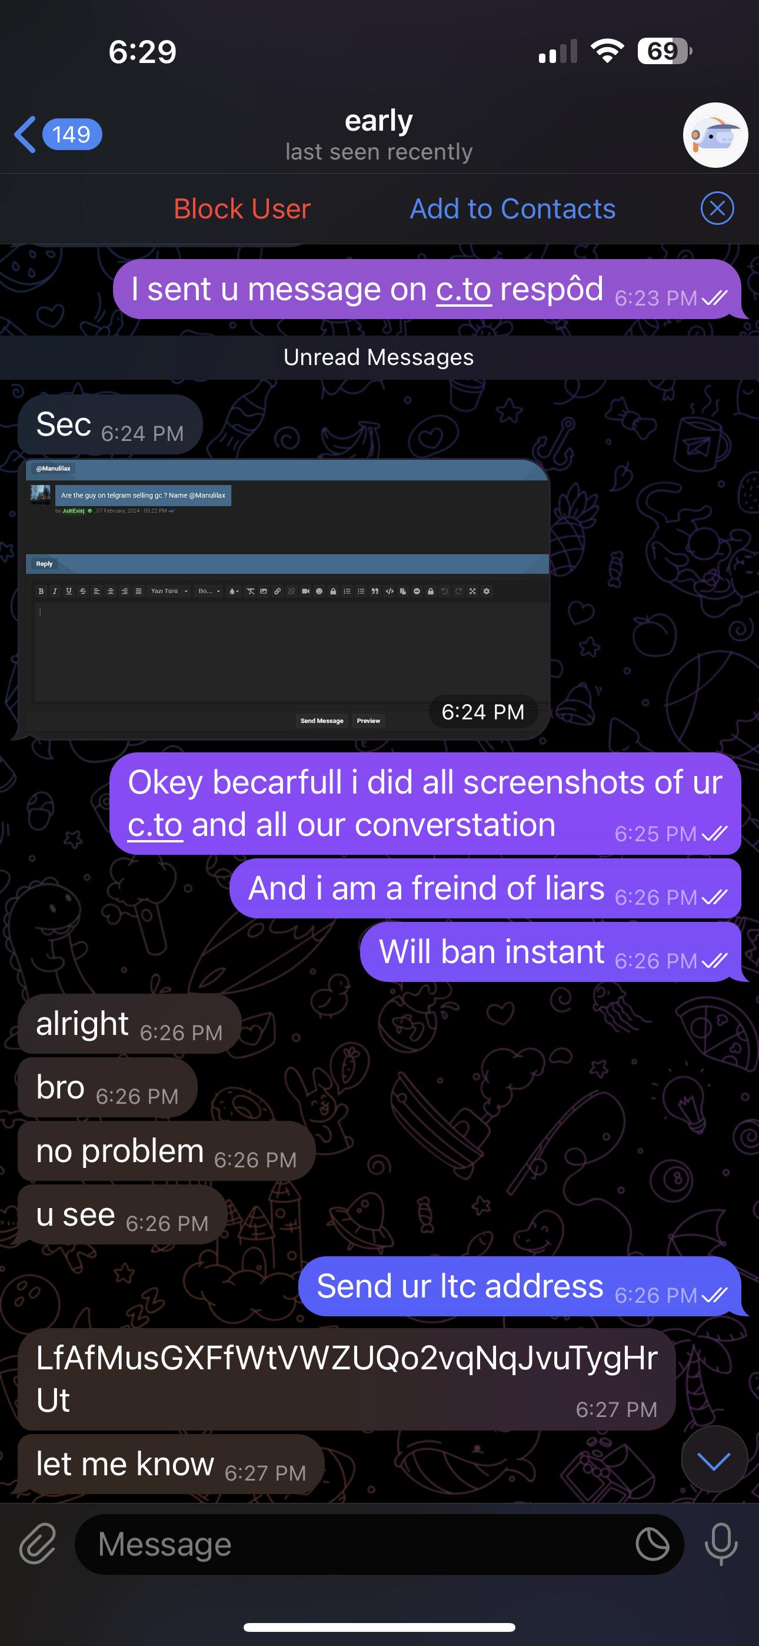Tap the chat title "early"

tap(379, 121)
